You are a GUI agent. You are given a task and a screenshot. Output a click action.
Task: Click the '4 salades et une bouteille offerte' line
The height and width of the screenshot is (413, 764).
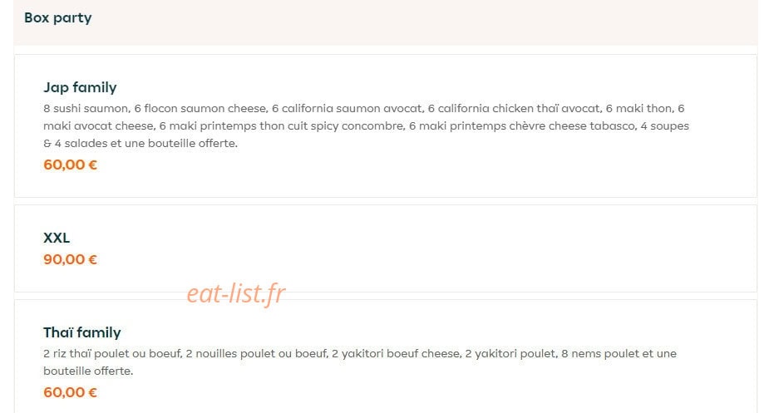(x=140, y=143)
